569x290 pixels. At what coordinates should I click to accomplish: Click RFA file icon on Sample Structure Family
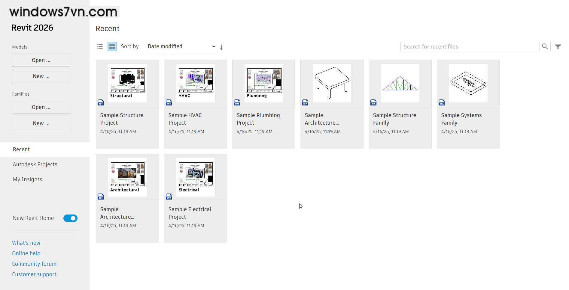pos(373,103)
